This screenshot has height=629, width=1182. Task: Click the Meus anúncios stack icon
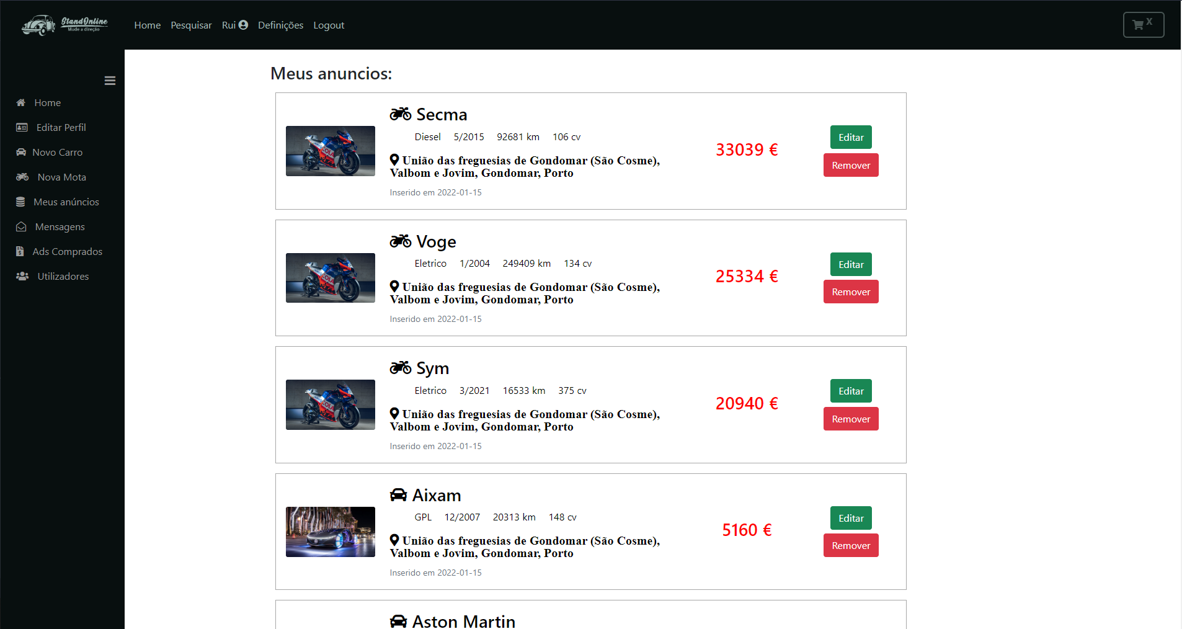point(20,202)
